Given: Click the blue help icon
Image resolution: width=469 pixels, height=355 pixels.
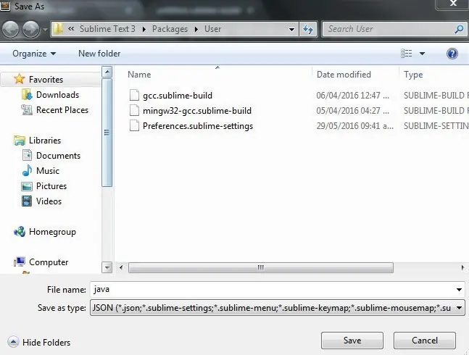Looking at the screenshot, I should click(452, 54).
